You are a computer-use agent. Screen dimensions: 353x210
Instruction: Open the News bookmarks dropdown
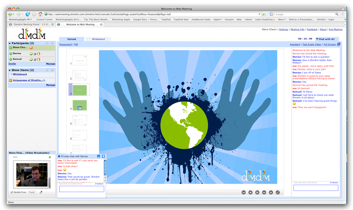pos(282,20)
